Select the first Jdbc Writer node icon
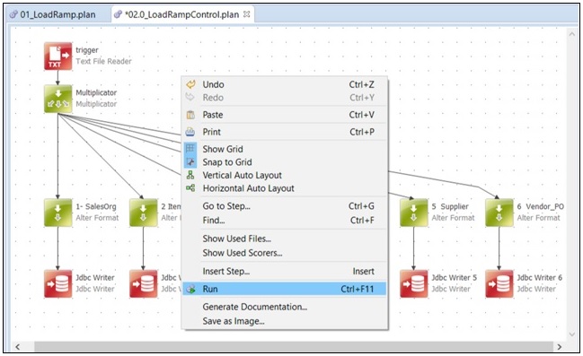Viewport: 583px width, 356px height. pyautogui.click(x=58, y=283)
